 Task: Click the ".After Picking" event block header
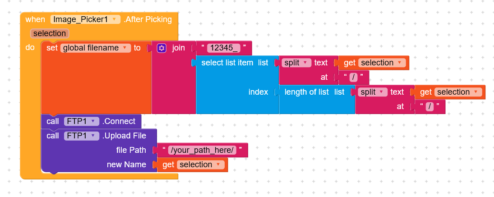(x=148, y=19)
